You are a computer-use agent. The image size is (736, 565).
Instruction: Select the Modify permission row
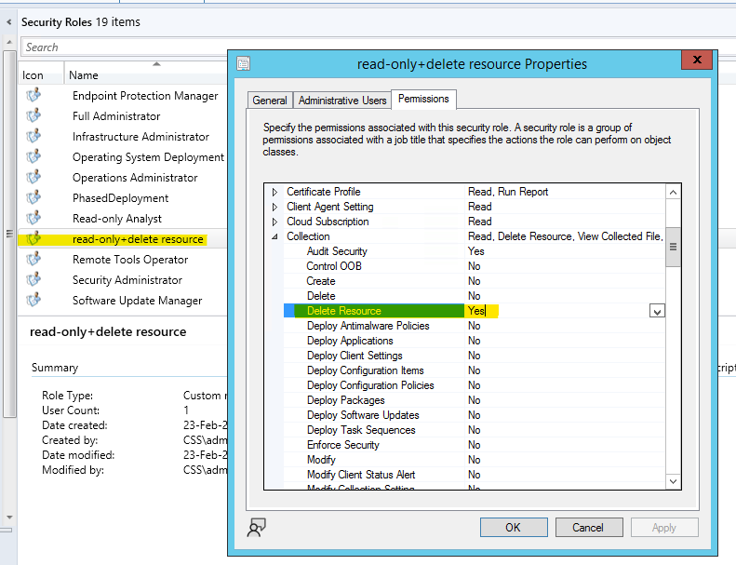[475, 460]
